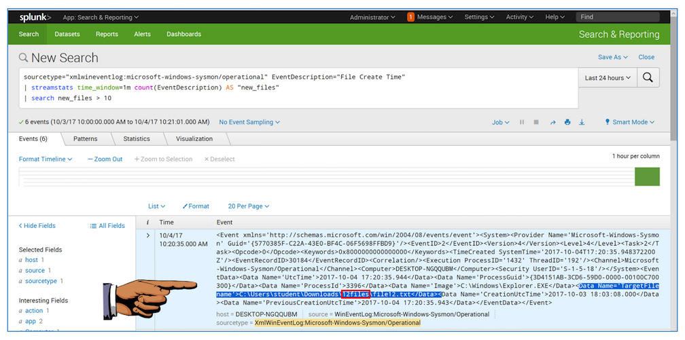Viewport: 685px width, 340px height.
Task: Click Hide Fields link
Action: (37, 225)
